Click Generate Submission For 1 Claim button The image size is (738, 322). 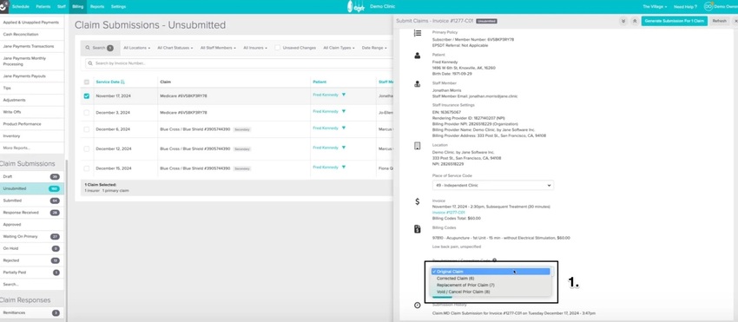point(674,21)
